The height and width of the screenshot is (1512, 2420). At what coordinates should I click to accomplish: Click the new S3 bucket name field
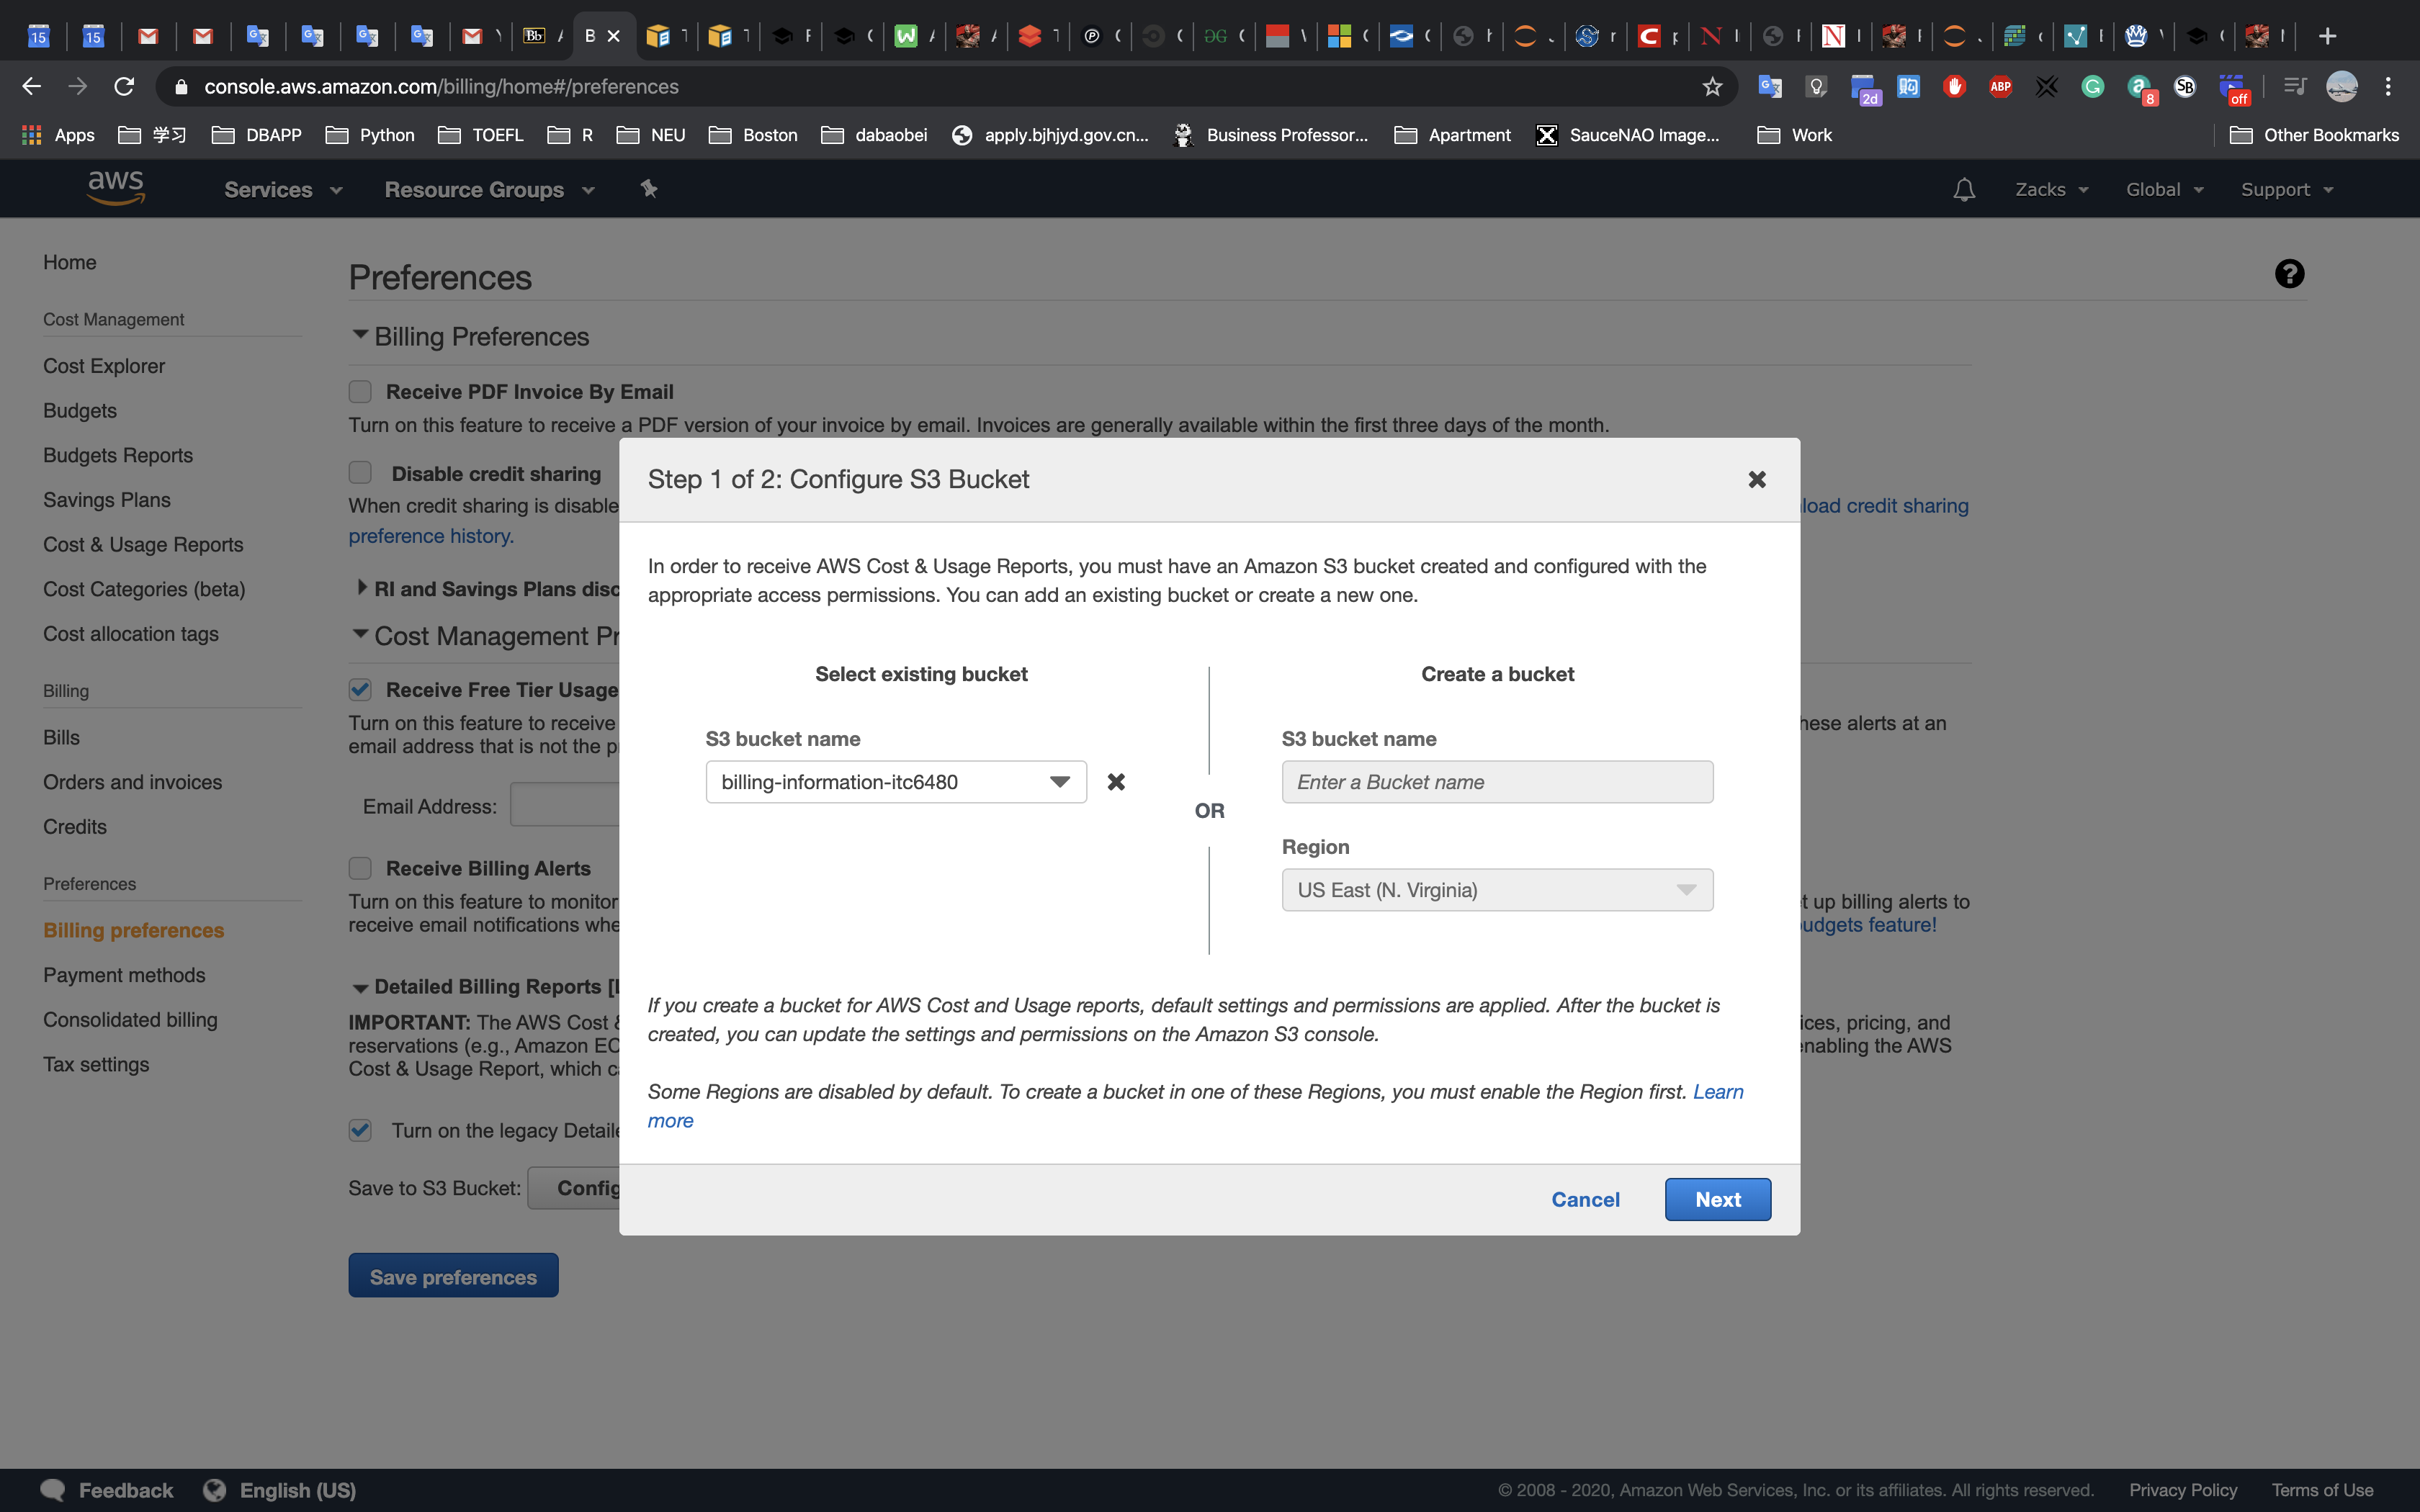click(1496, 782)
